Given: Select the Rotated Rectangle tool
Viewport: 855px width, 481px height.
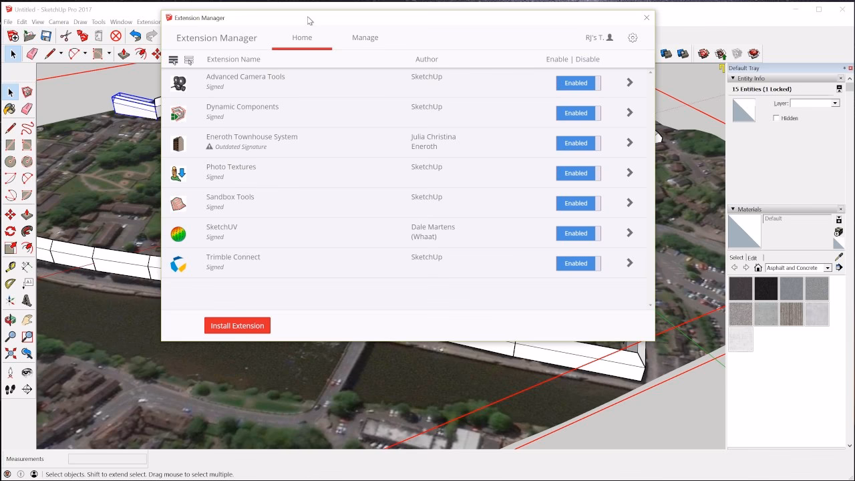Looking at the screenshot, I should [x=27, y=145].
